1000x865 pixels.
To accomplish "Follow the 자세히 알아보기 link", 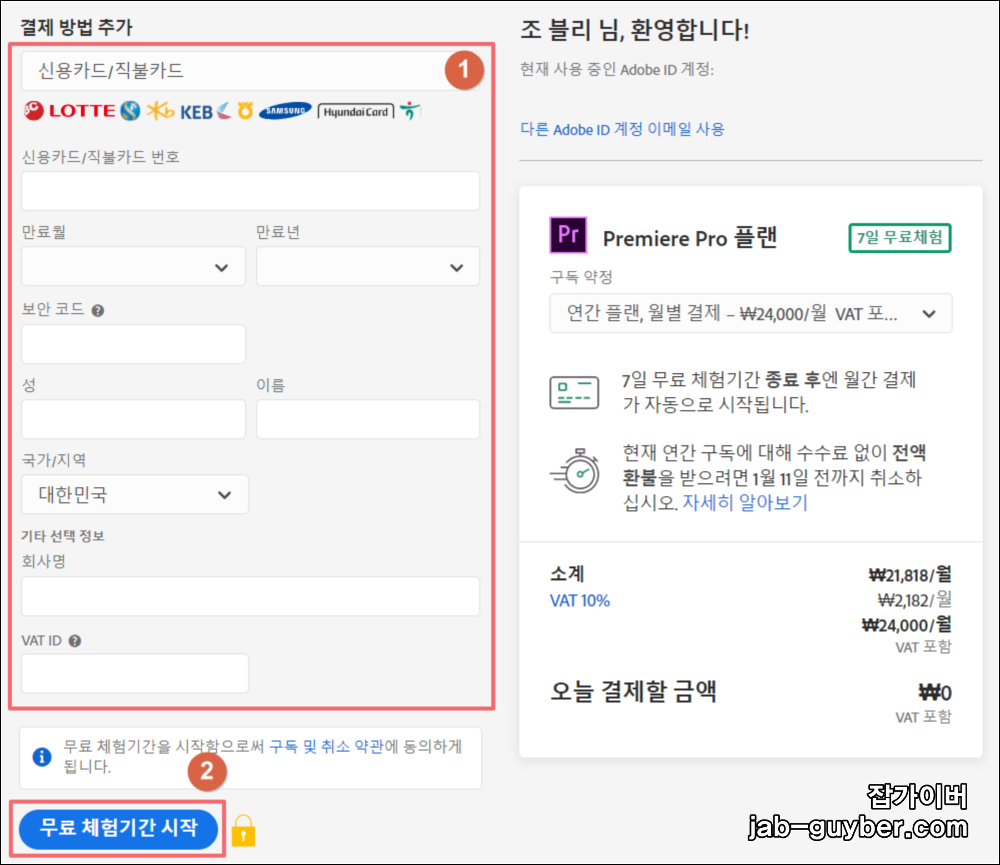I will [744, 503].
